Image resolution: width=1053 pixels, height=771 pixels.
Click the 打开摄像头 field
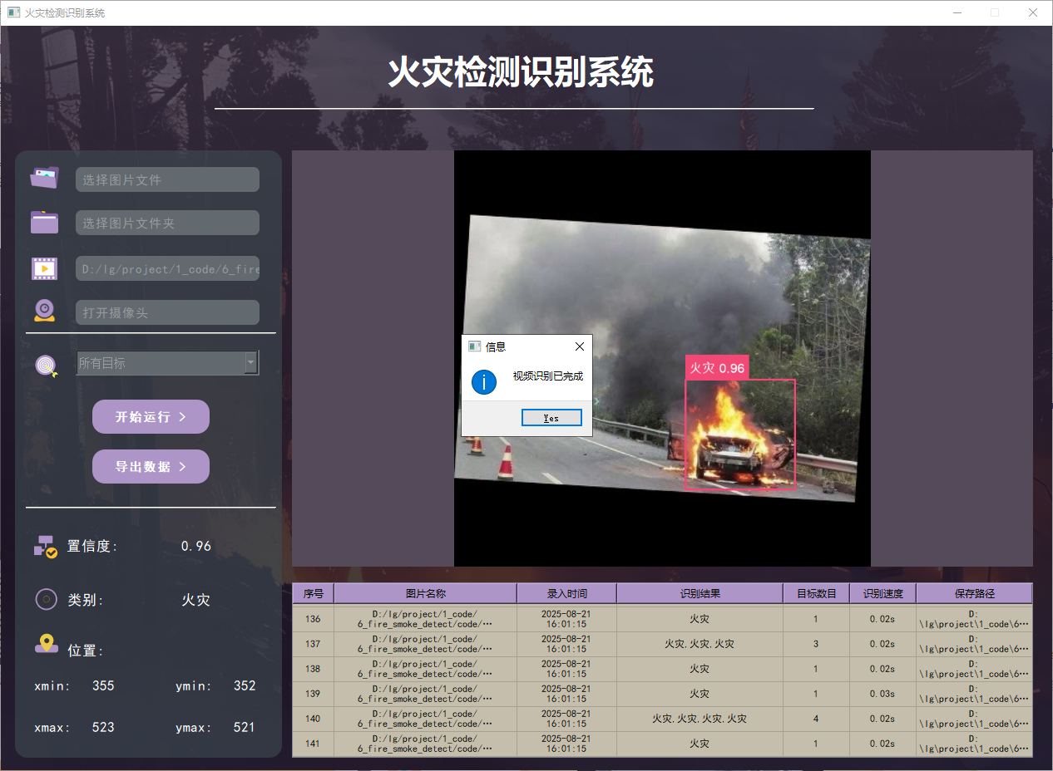(167, 312)
